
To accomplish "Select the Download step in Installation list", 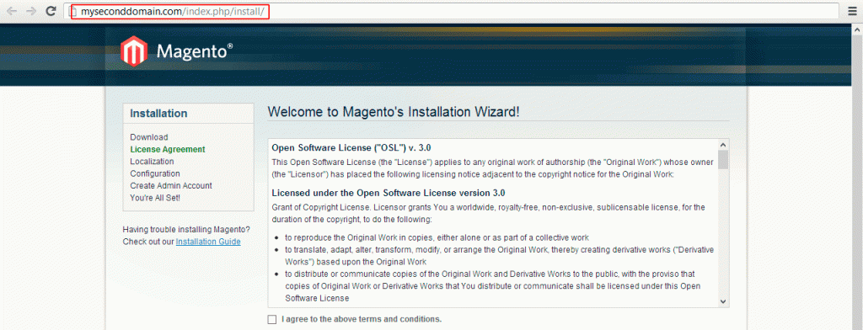I will [149, 137].
